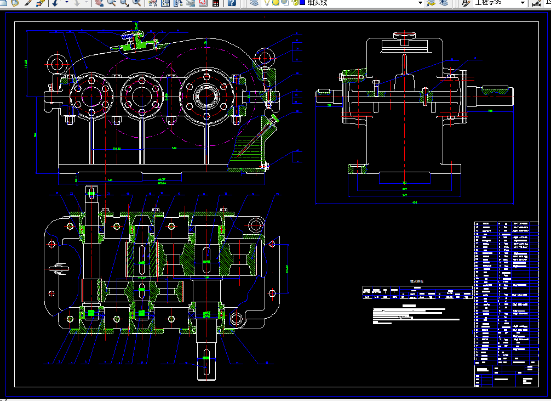Viewport: 551px width, 401px height.
Task: Activate Zoom Realtime magnifier
Action: click(112, 3)
